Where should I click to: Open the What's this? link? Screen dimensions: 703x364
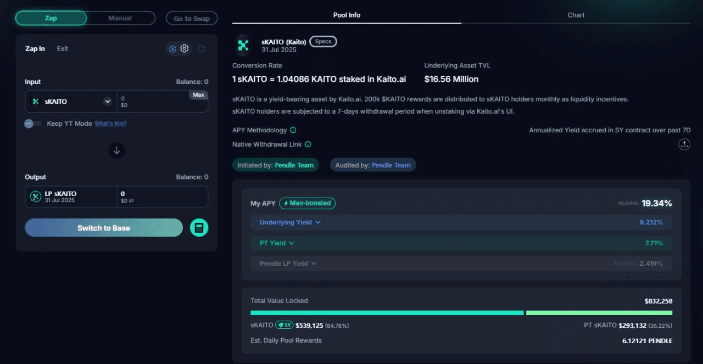110,124
